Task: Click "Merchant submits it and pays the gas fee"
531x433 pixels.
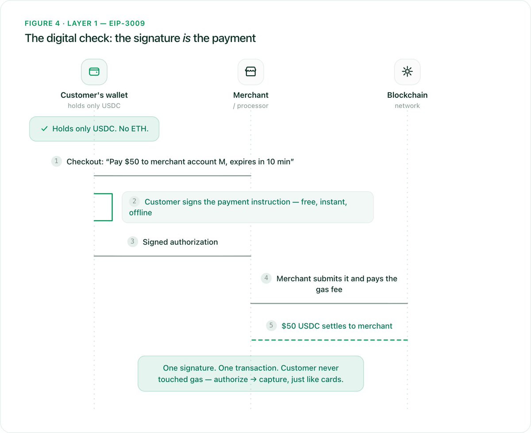Action: tap(337, 284)
